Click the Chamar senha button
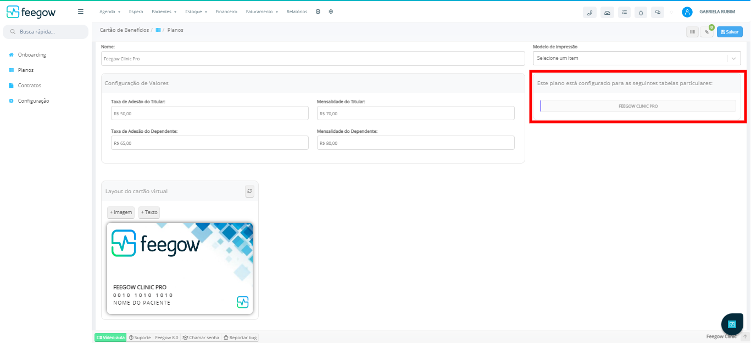The width and height of the screenshot is (751, 343). tap(201, 338)
